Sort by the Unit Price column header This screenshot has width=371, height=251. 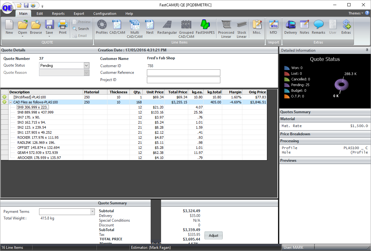[154, 92]
